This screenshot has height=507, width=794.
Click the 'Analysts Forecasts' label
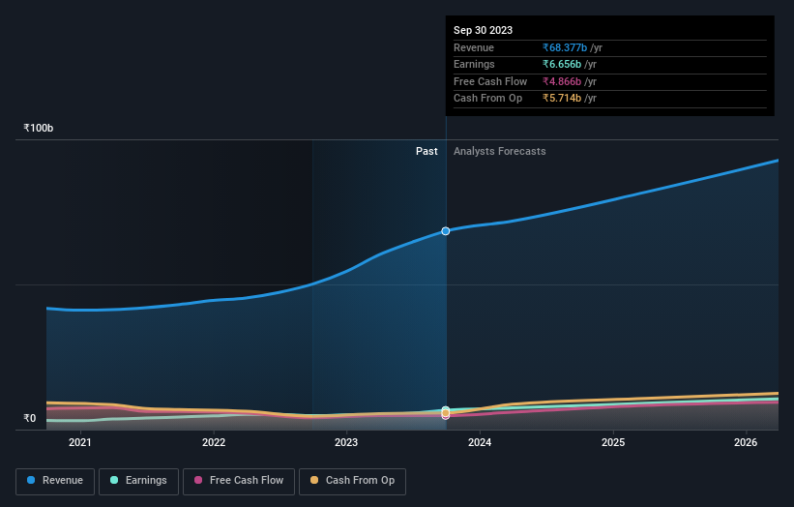click(x=500, y=151)
